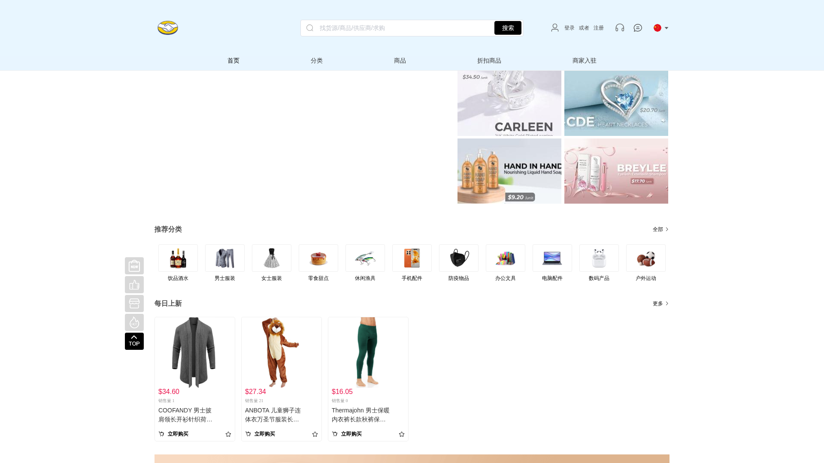Open customer service headset icon
The width and height of the screenshot is (824, 463).
620,28
